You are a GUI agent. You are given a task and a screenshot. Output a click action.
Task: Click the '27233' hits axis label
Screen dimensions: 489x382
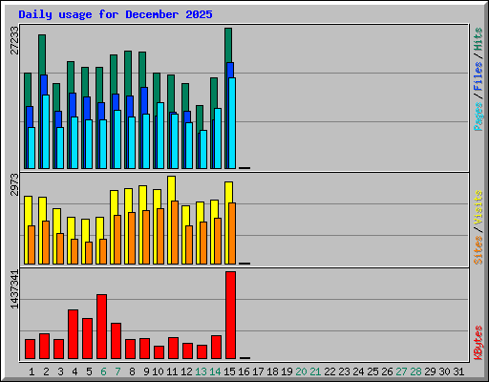(14, 40)
